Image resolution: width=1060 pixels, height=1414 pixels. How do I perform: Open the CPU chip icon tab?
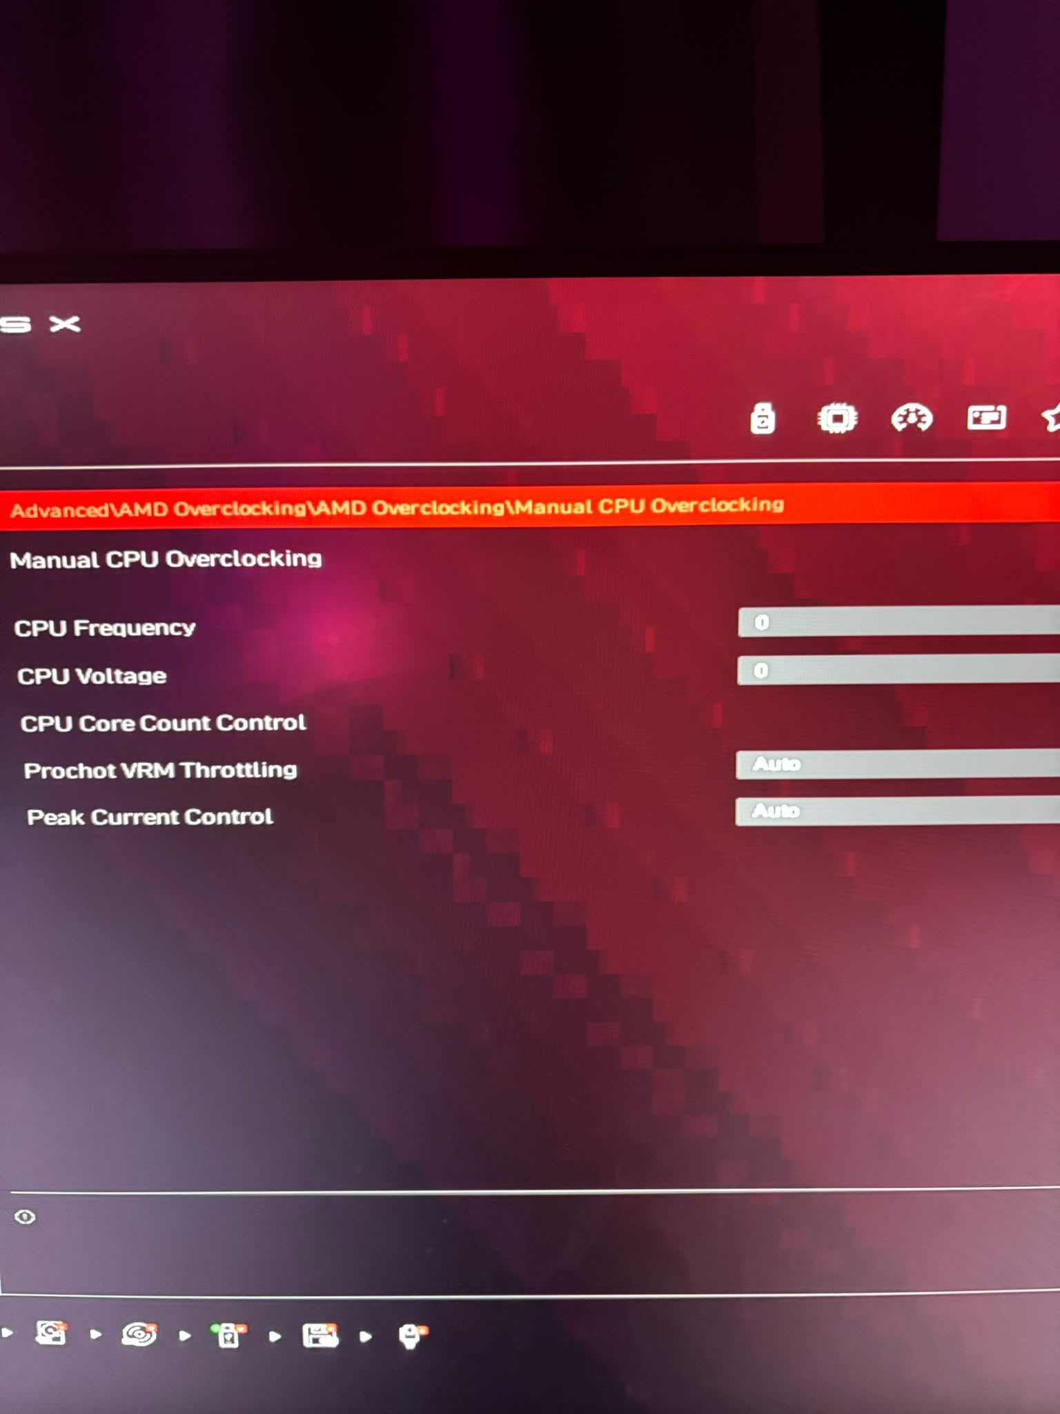(837, 418)
